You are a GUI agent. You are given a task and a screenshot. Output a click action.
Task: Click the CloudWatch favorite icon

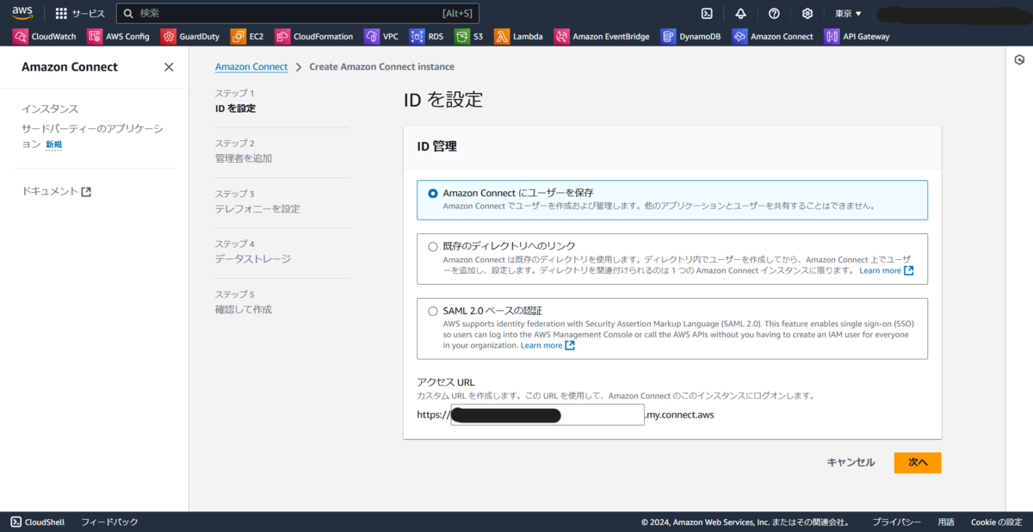20,36
